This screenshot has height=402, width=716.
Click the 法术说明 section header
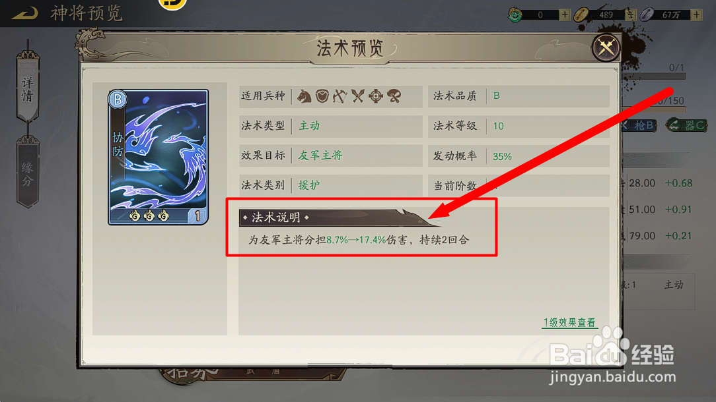[x=276, y=218]
